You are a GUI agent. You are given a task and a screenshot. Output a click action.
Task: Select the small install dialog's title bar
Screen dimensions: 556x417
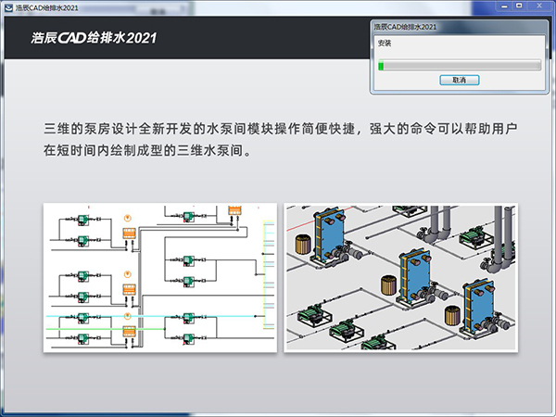click(x=436, y=27)
